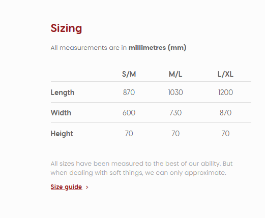Click the L/XL height value 70
Image resolution: width=265 pixels, height=218 pixels.
(225, 134)
